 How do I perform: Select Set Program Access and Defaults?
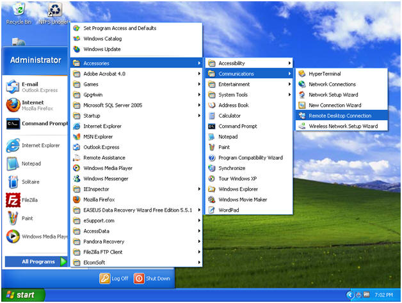(x=136, y=28)
